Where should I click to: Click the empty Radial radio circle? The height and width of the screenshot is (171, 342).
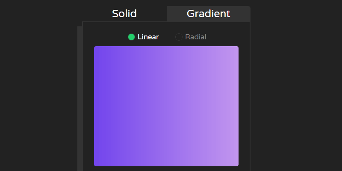179,37
